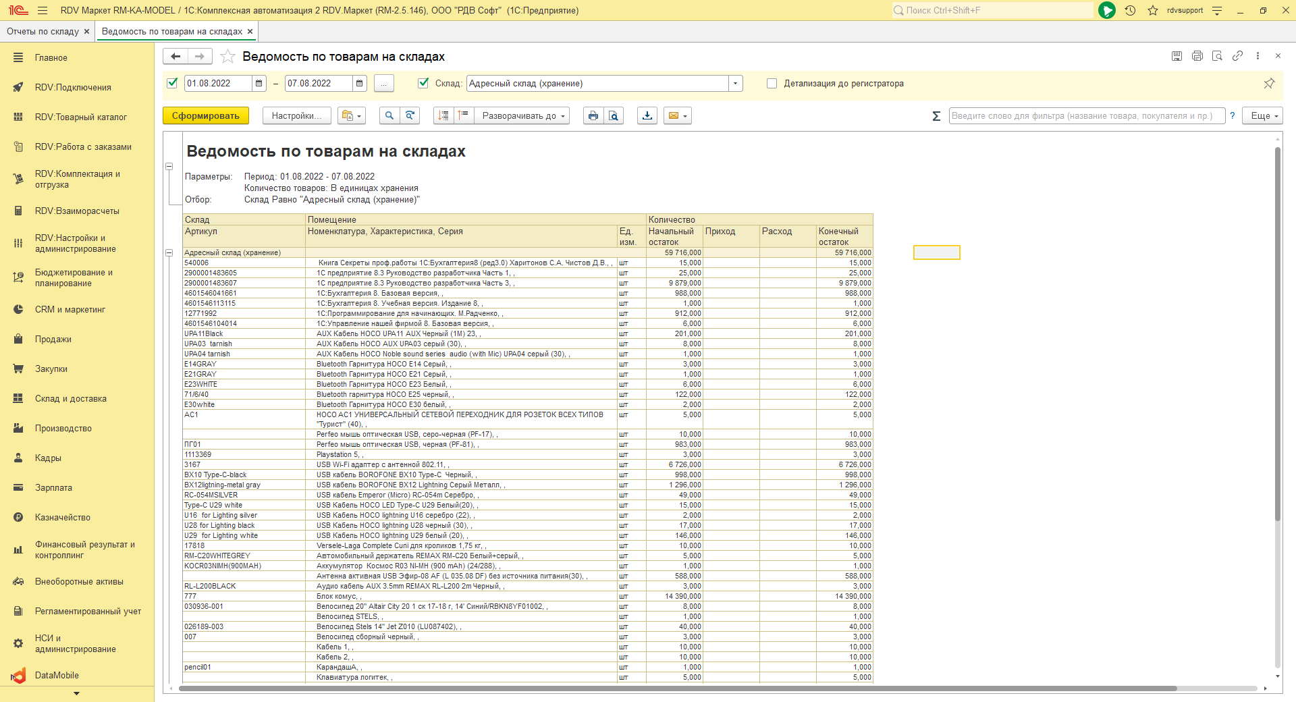
Task: Switch to Отчеты по складу tab
Action: (x=43, y=32)
